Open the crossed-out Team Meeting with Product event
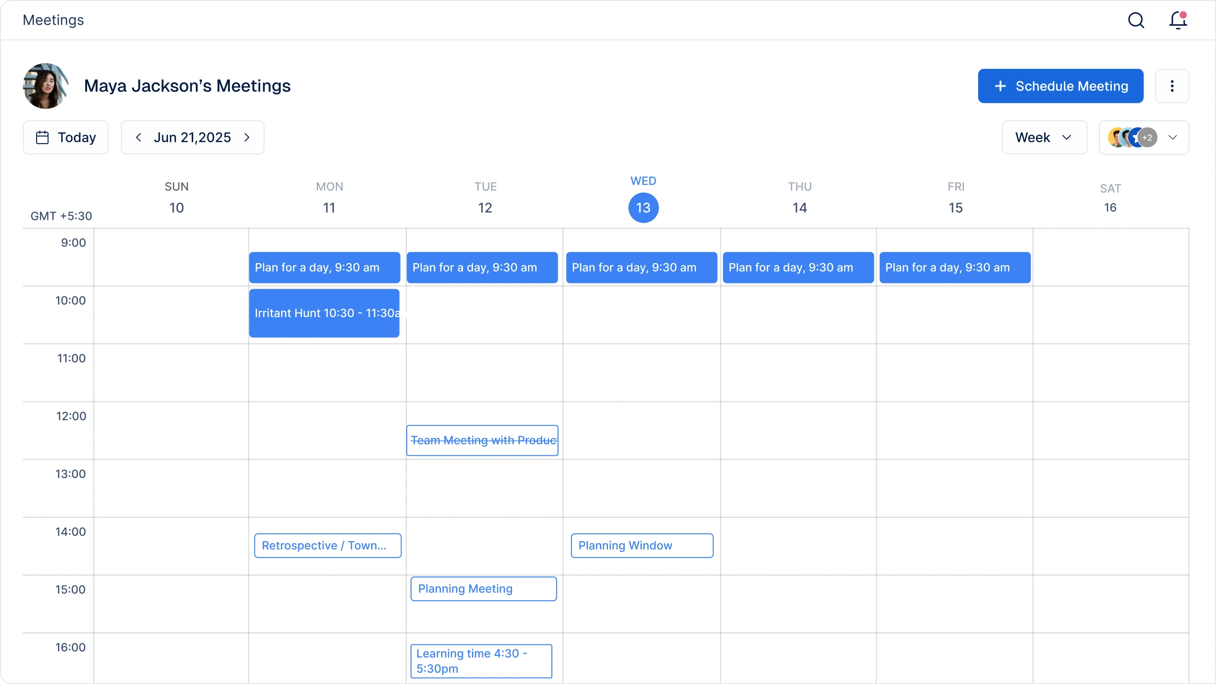The height and width of the screenshot is (684, 1216). tap(482, 440)
